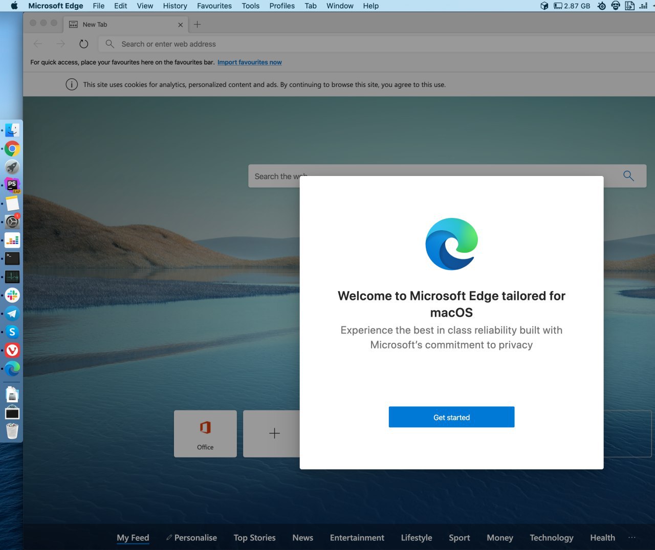Reload the page with the refresh icon
655x550 pixels.
[84, 44]
